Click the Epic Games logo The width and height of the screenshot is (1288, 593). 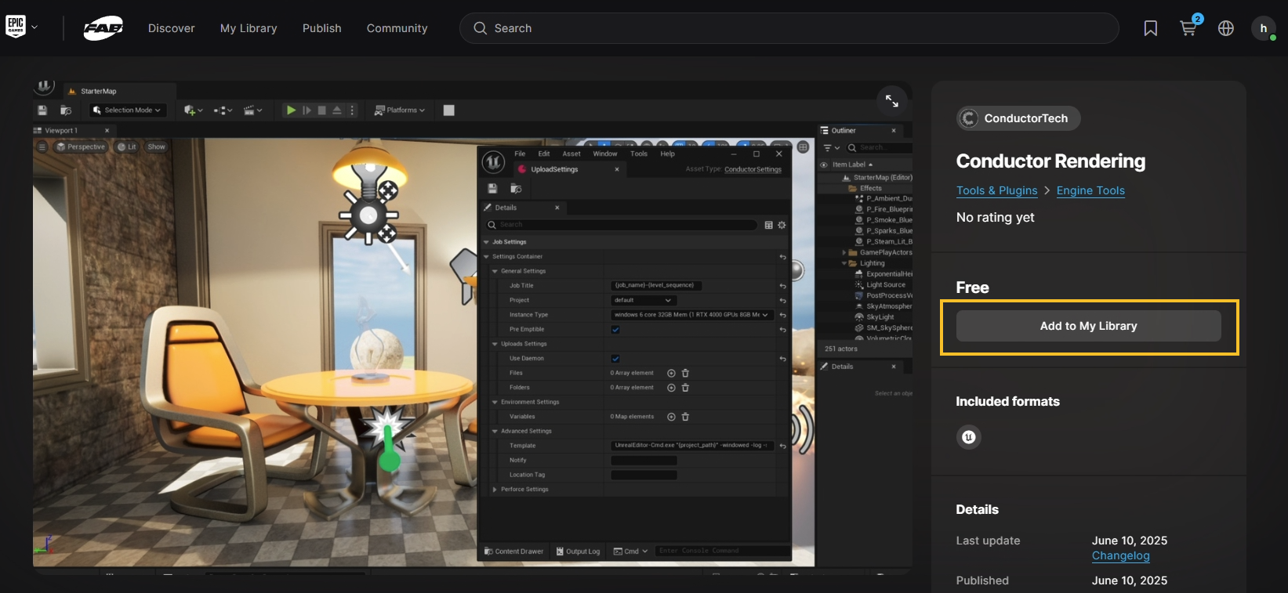pyautogui.click(x=16, y=27)
